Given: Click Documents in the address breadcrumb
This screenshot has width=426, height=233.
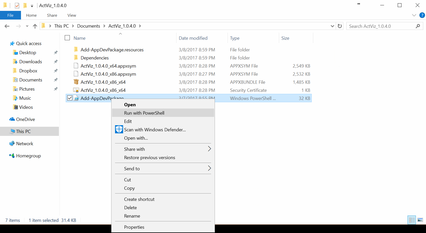Looking at the screenshot, I should [88, 26].
